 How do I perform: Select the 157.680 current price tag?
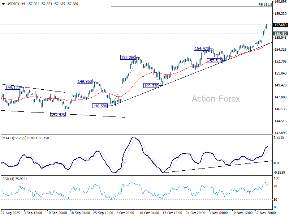(x=281, y=25)
